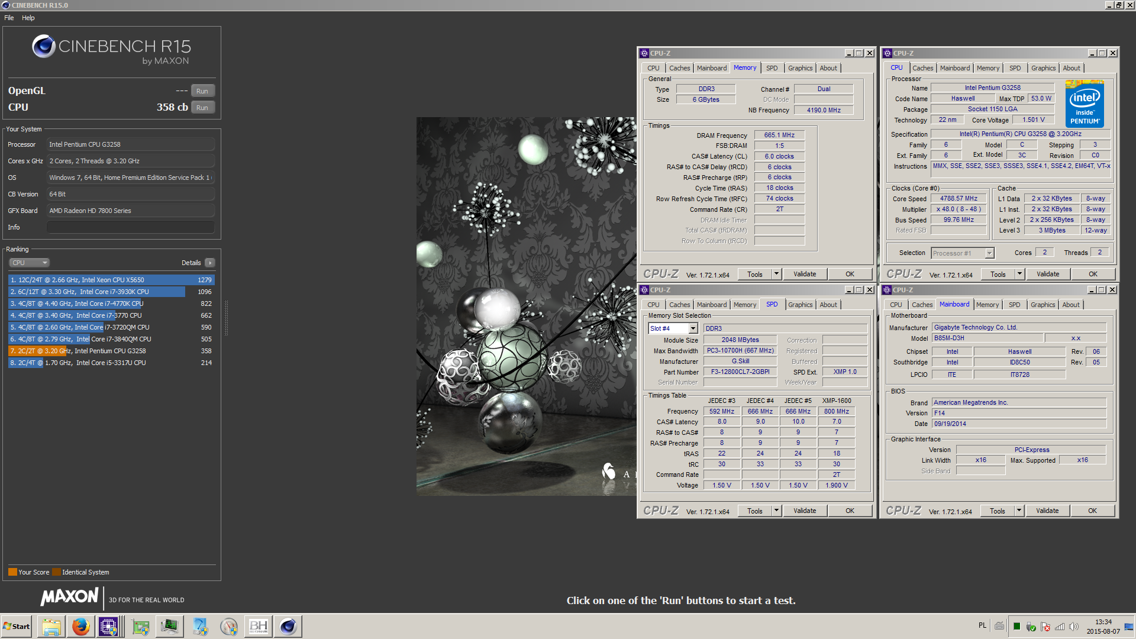Open the network signal tray icon
This screenshot has width=1136, height=639.
click(1060, 627)
